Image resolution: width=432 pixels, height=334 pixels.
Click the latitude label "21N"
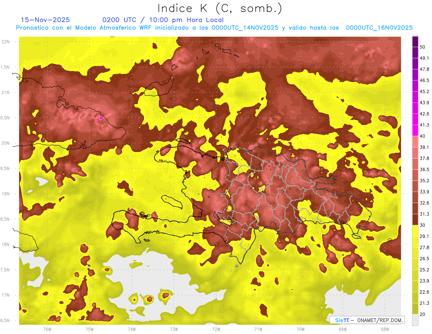(x=6, y=92)
